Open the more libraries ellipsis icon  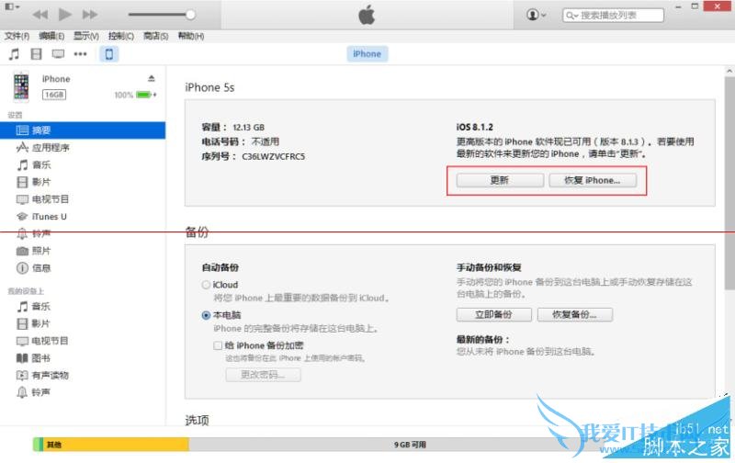click(80, 54)
